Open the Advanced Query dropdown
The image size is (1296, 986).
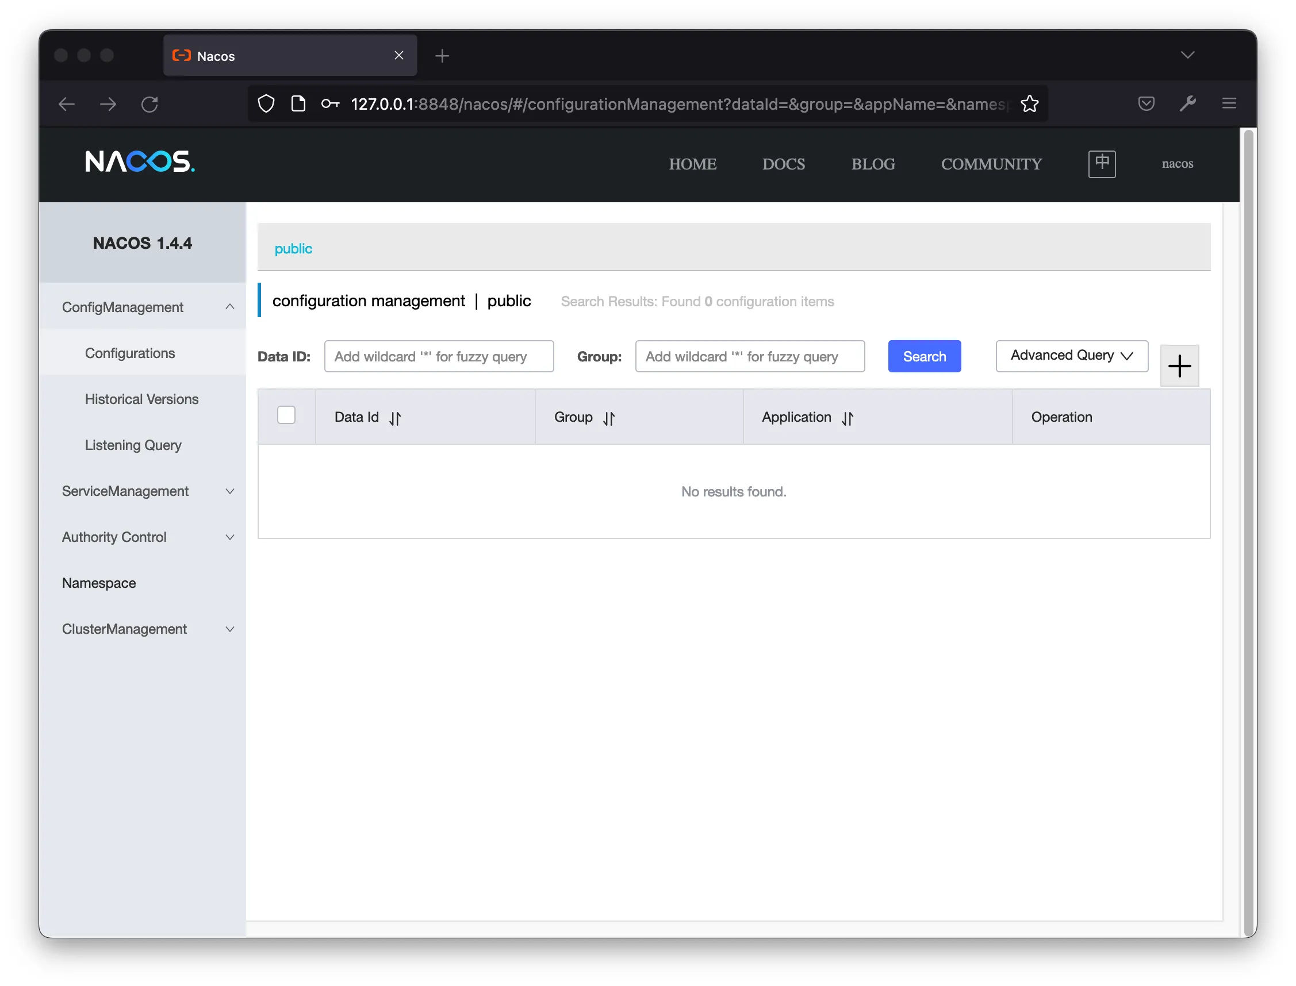coord(1072,356)
